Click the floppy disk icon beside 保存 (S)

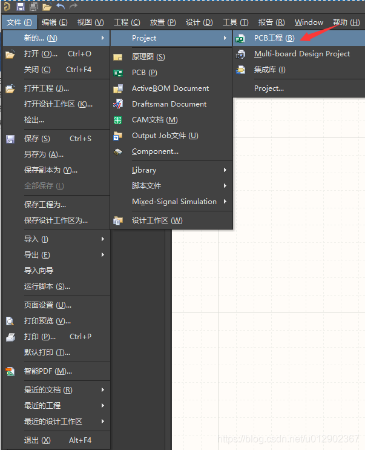coord(10,139)
